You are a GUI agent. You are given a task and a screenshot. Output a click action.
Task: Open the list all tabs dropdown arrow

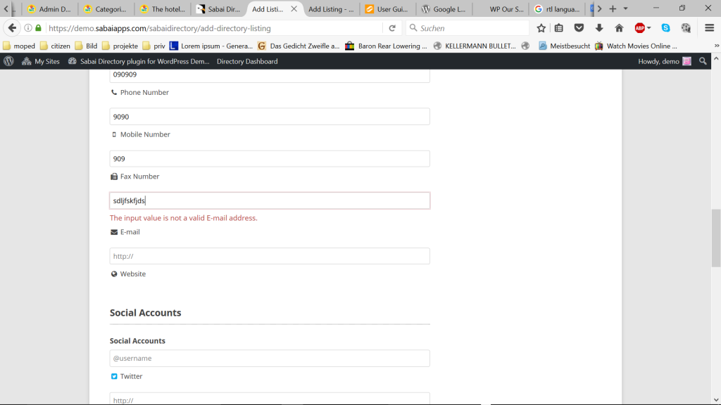click(625, 9)
